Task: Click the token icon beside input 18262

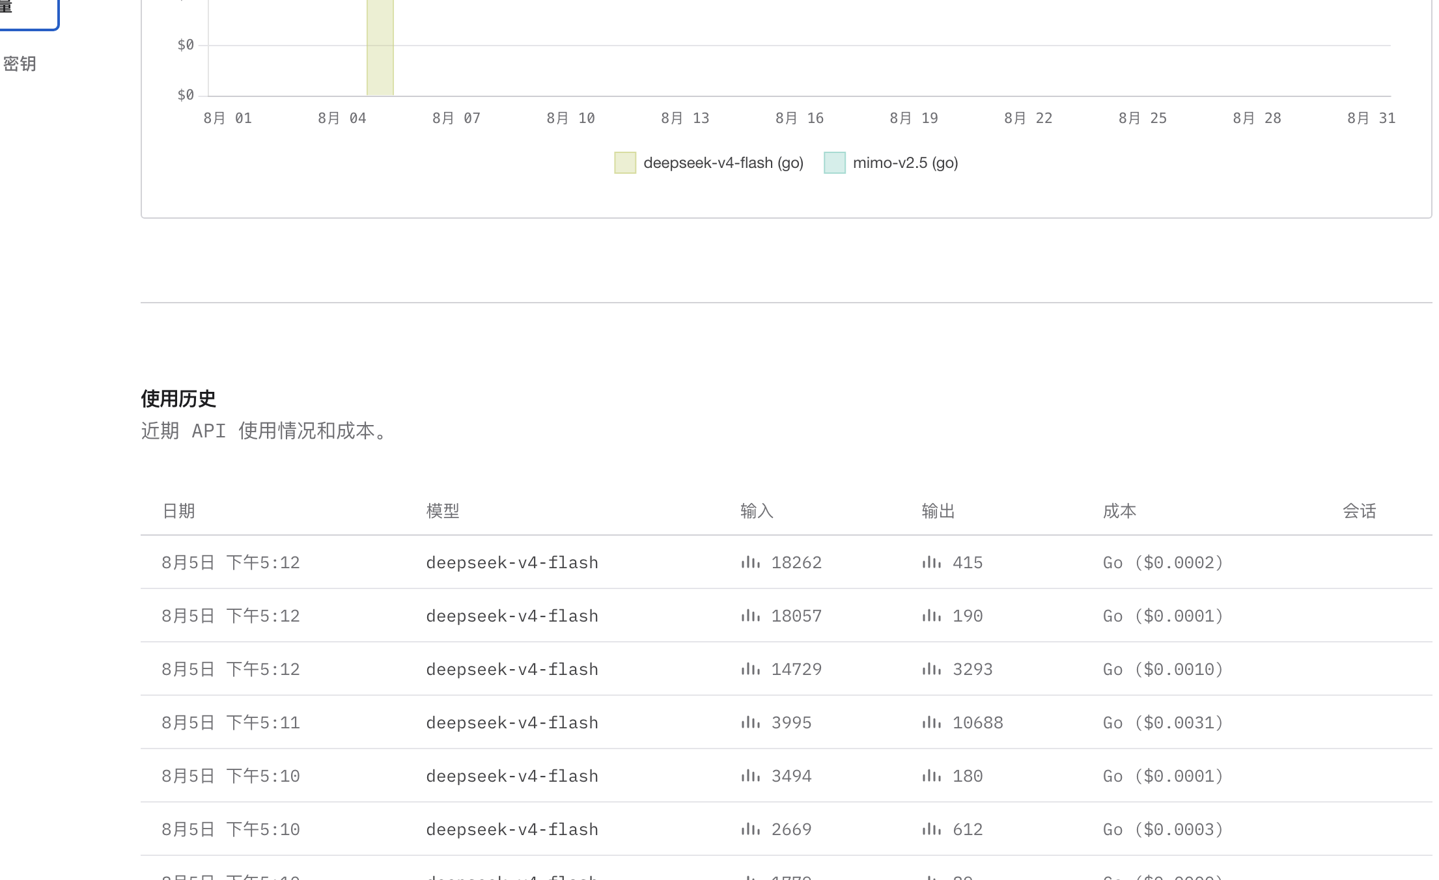Action: click(751, 562)
